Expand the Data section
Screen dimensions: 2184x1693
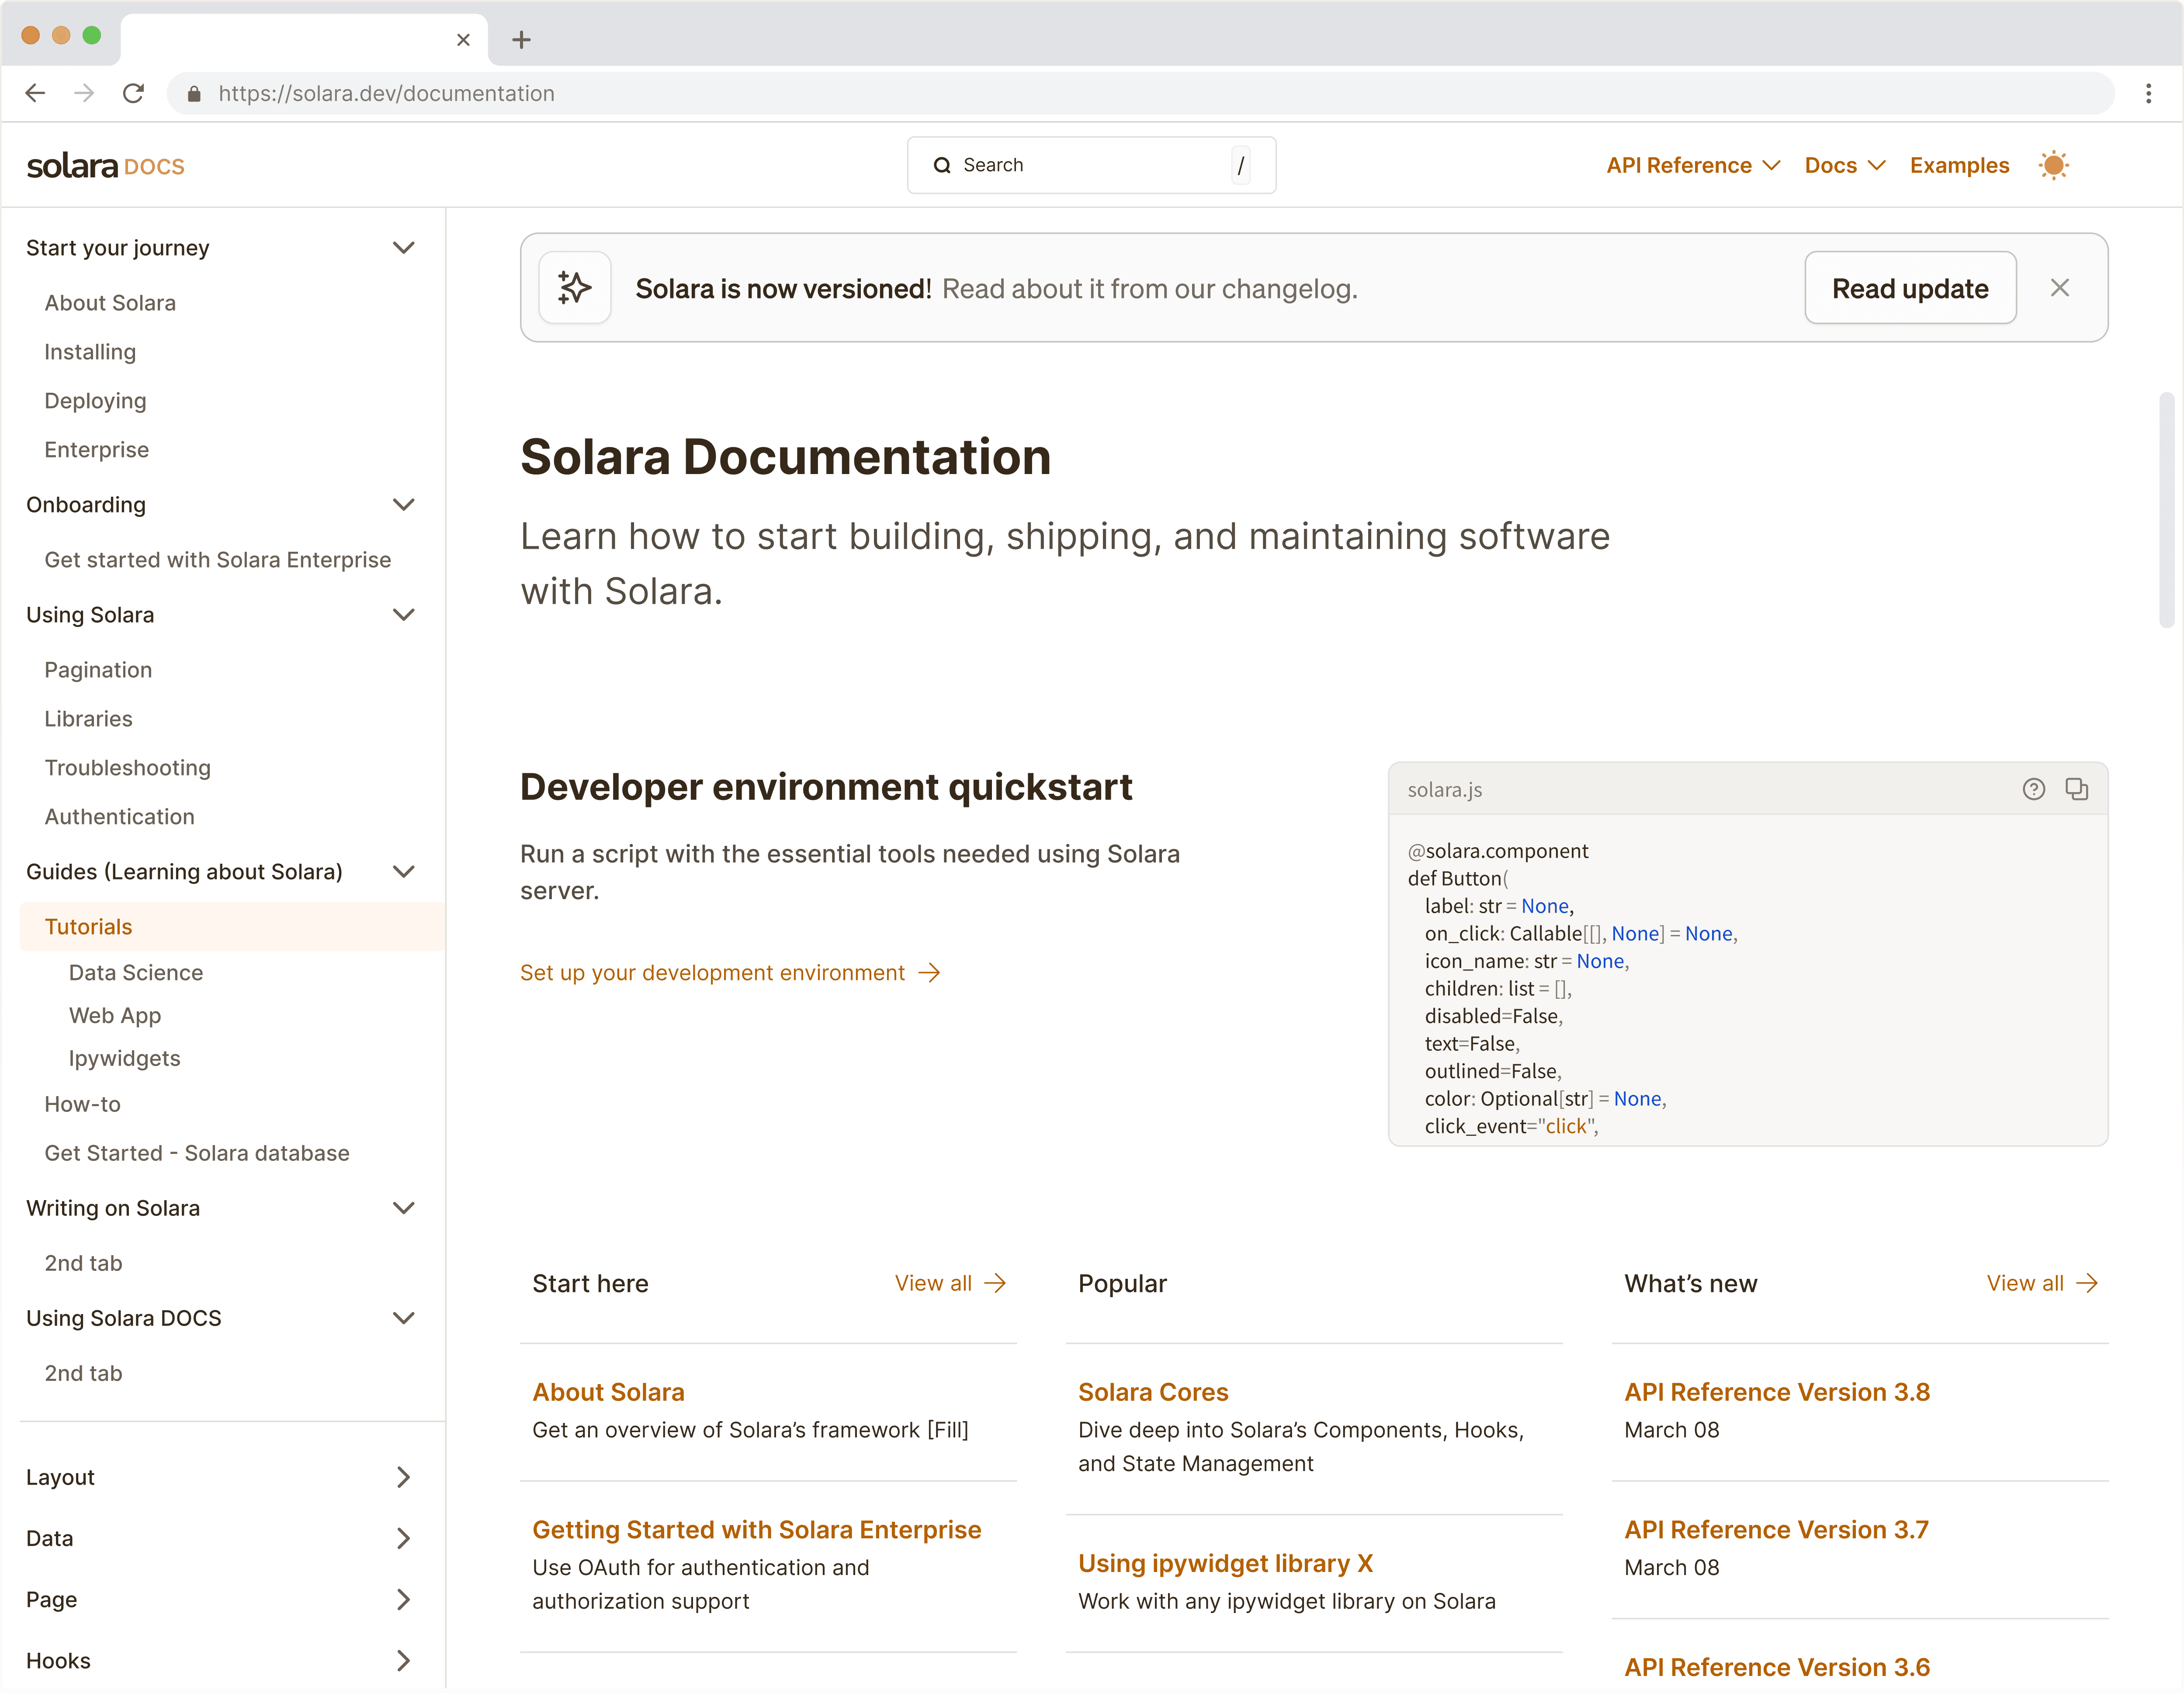tap(404, 1538)
